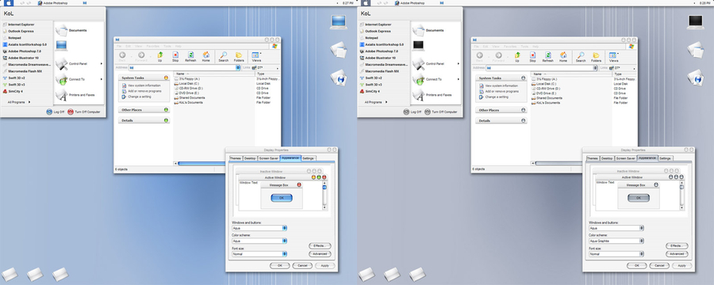The height and width of the screenshot is (285, 714).
Task: Click address field in blue Aqua Explorer
Action: point(184,68)
